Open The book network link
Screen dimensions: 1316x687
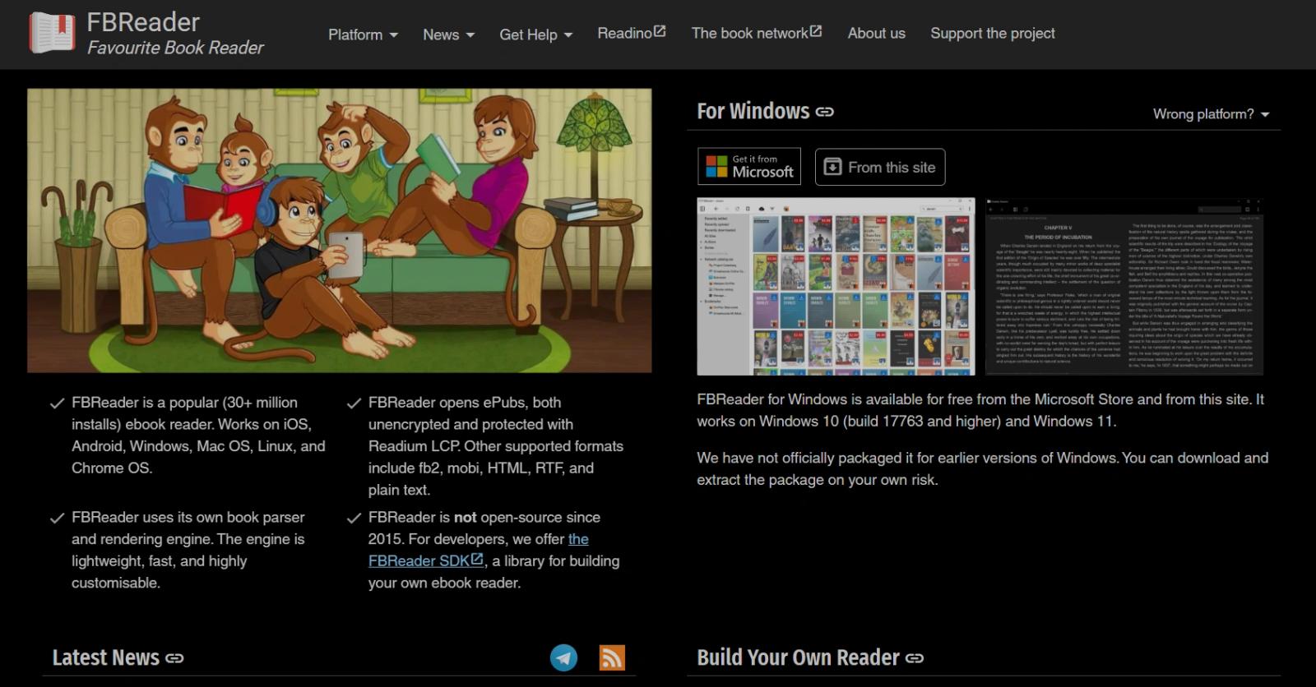point(756,33)
